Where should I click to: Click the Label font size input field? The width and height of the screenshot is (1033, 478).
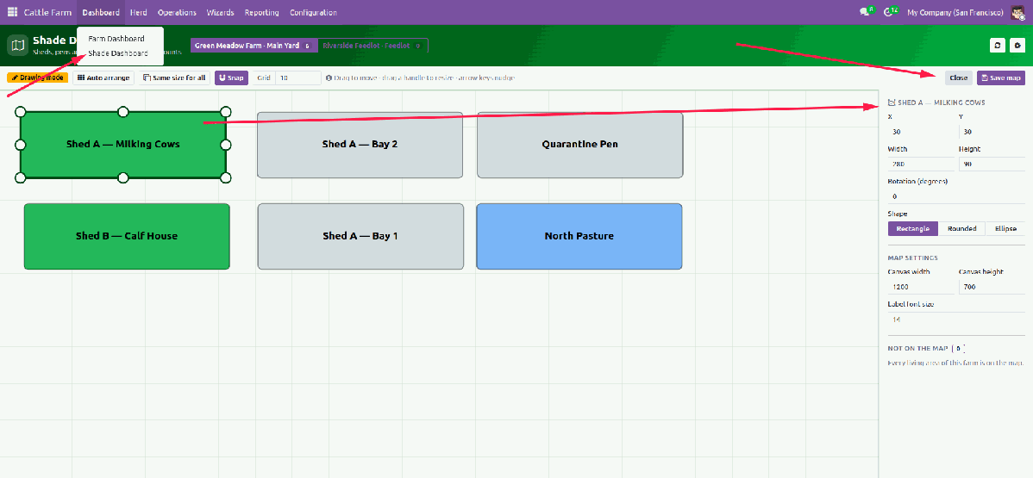(956, 320)
